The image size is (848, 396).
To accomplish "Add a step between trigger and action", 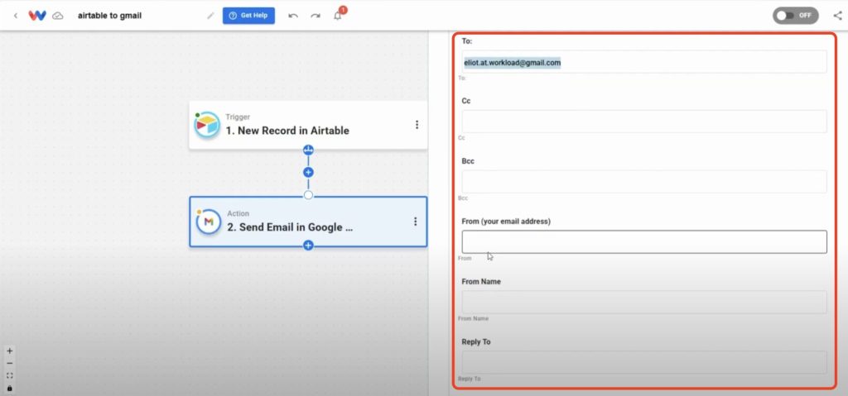I will [308, 172].
